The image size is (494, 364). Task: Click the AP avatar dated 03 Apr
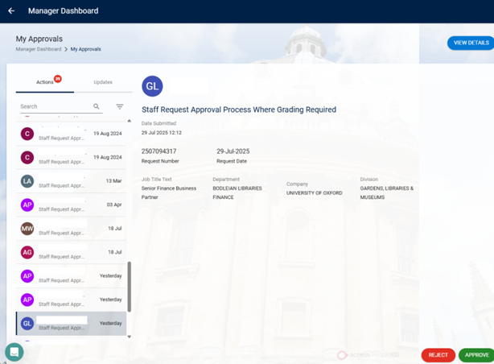tap(27, 205)
